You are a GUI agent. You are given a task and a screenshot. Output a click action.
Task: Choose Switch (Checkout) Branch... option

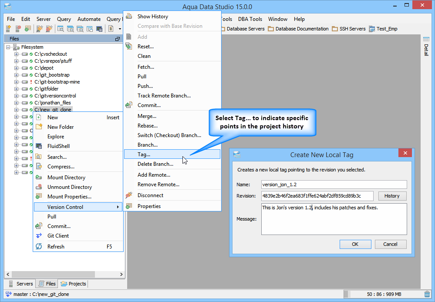pos(172,135)
